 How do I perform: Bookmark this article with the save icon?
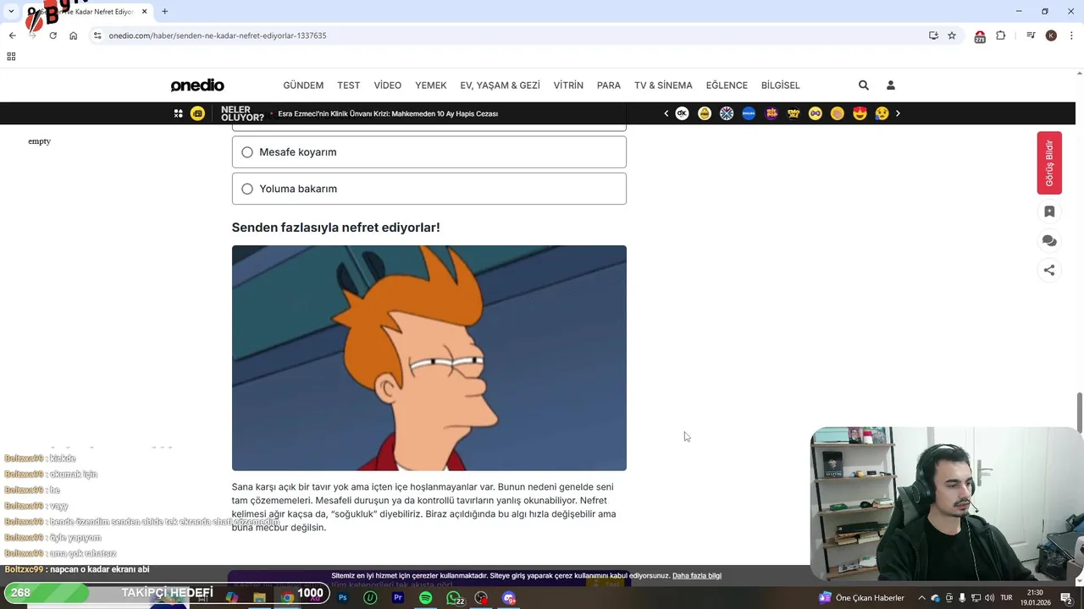(1049, 211)
